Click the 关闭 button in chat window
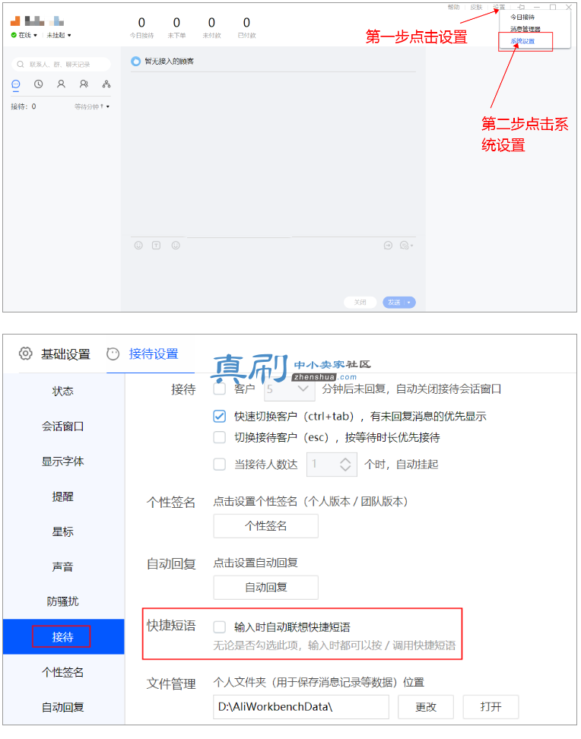Viewport: 581px width, 739px height. [x=360, y=303]
